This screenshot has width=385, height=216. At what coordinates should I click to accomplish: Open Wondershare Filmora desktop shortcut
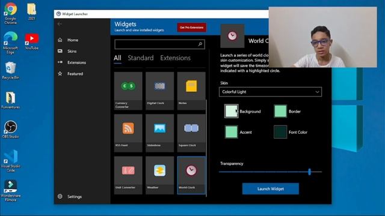coord(10,191)
